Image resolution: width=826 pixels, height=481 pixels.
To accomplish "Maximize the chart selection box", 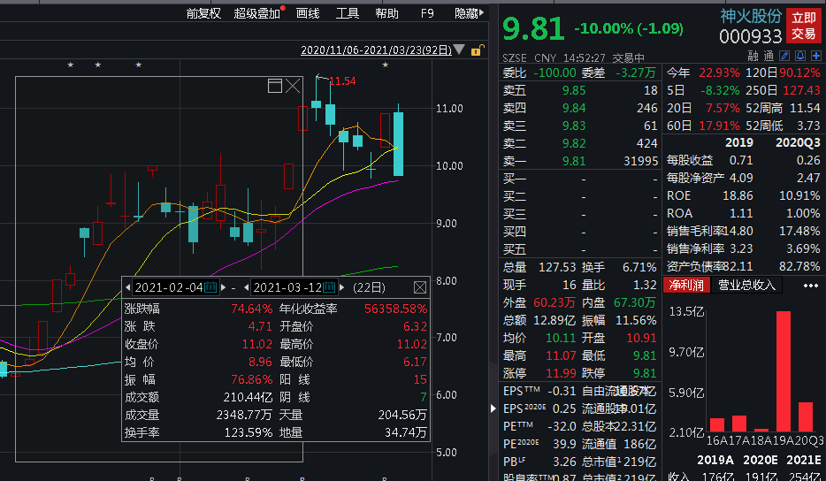I will click(x=274, y=86).
